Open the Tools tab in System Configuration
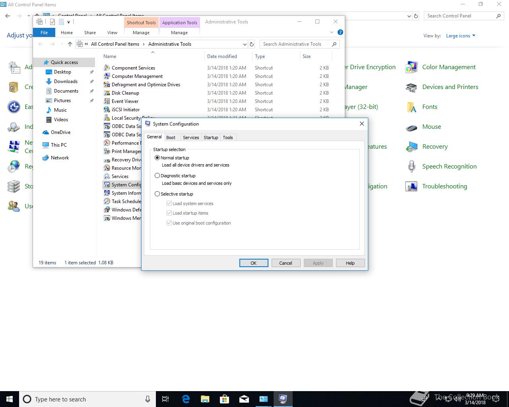The image size is (509, 407). (x=228, y=138)
